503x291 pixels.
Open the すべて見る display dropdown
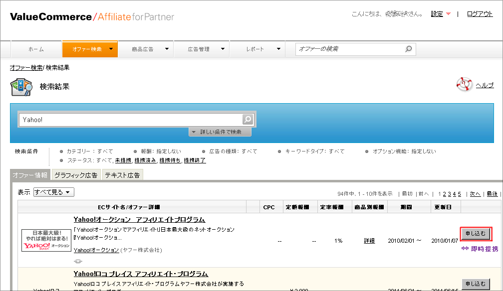54,192
